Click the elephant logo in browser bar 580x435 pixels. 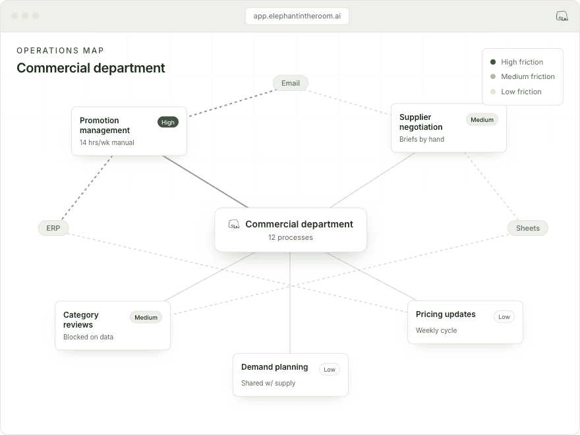click(x=562, y=16)
